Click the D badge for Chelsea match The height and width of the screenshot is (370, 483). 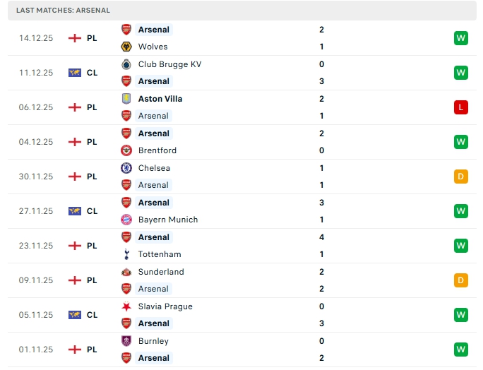click(x=461, y=177)
